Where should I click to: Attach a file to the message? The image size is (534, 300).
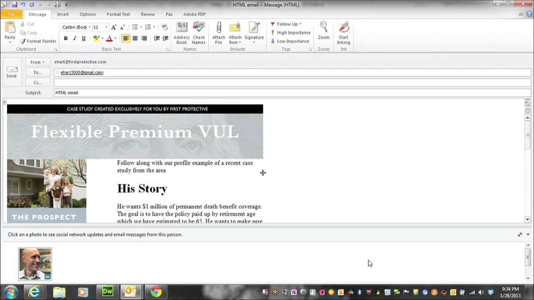219,33
